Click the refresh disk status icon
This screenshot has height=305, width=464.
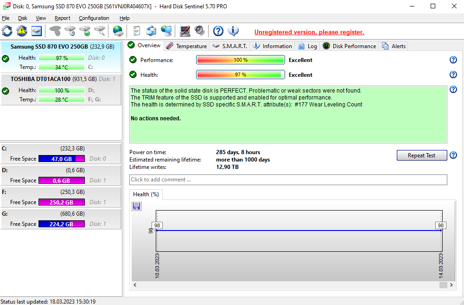7,31
